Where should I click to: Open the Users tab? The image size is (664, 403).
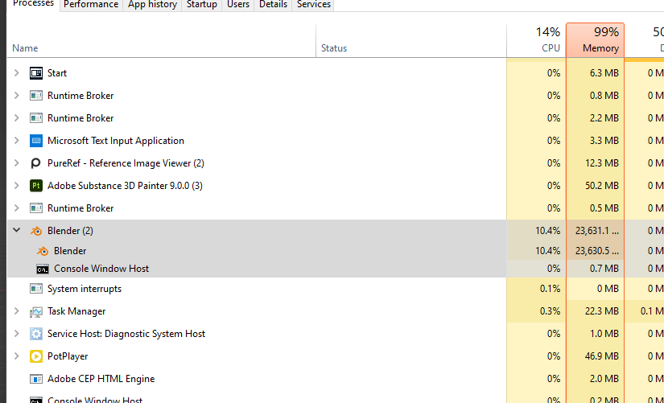pyautogui.click(x=238, y=5)
